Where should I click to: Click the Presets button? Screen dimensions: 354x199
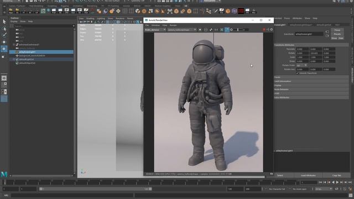pos(337,34)
